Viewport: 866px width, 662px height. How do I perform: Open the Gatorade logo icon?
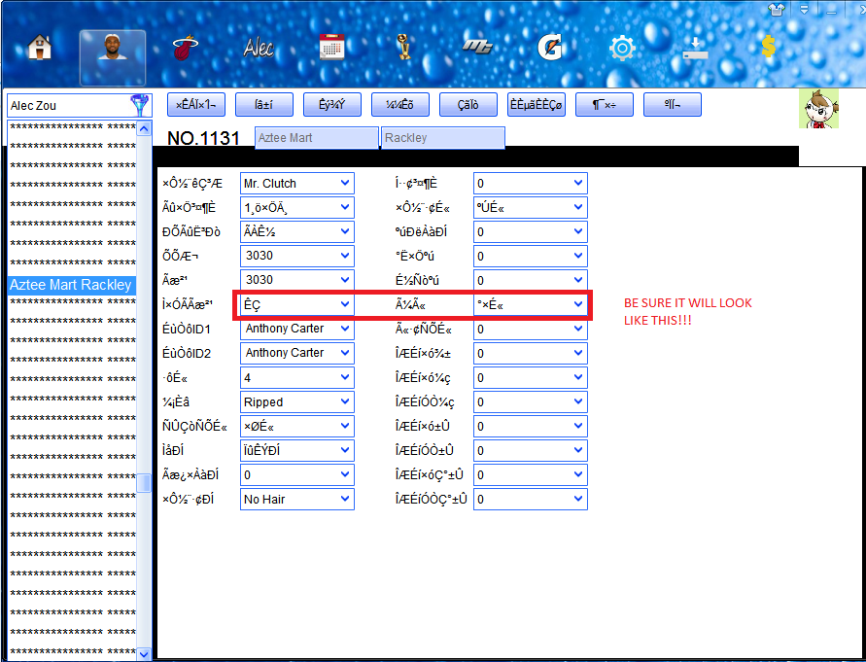550,48
